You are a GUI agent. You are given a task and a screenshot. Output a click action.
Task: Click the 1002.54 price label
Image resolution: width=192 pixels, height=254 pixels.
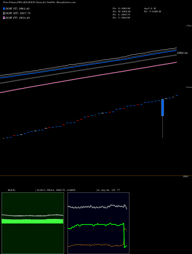[x=182, y=53]
